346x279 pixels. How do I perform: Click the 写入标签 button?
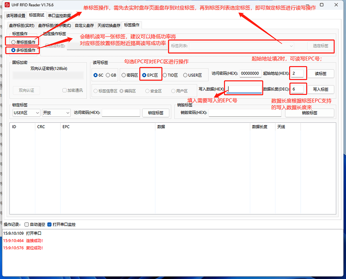click(x=320, y=89)
